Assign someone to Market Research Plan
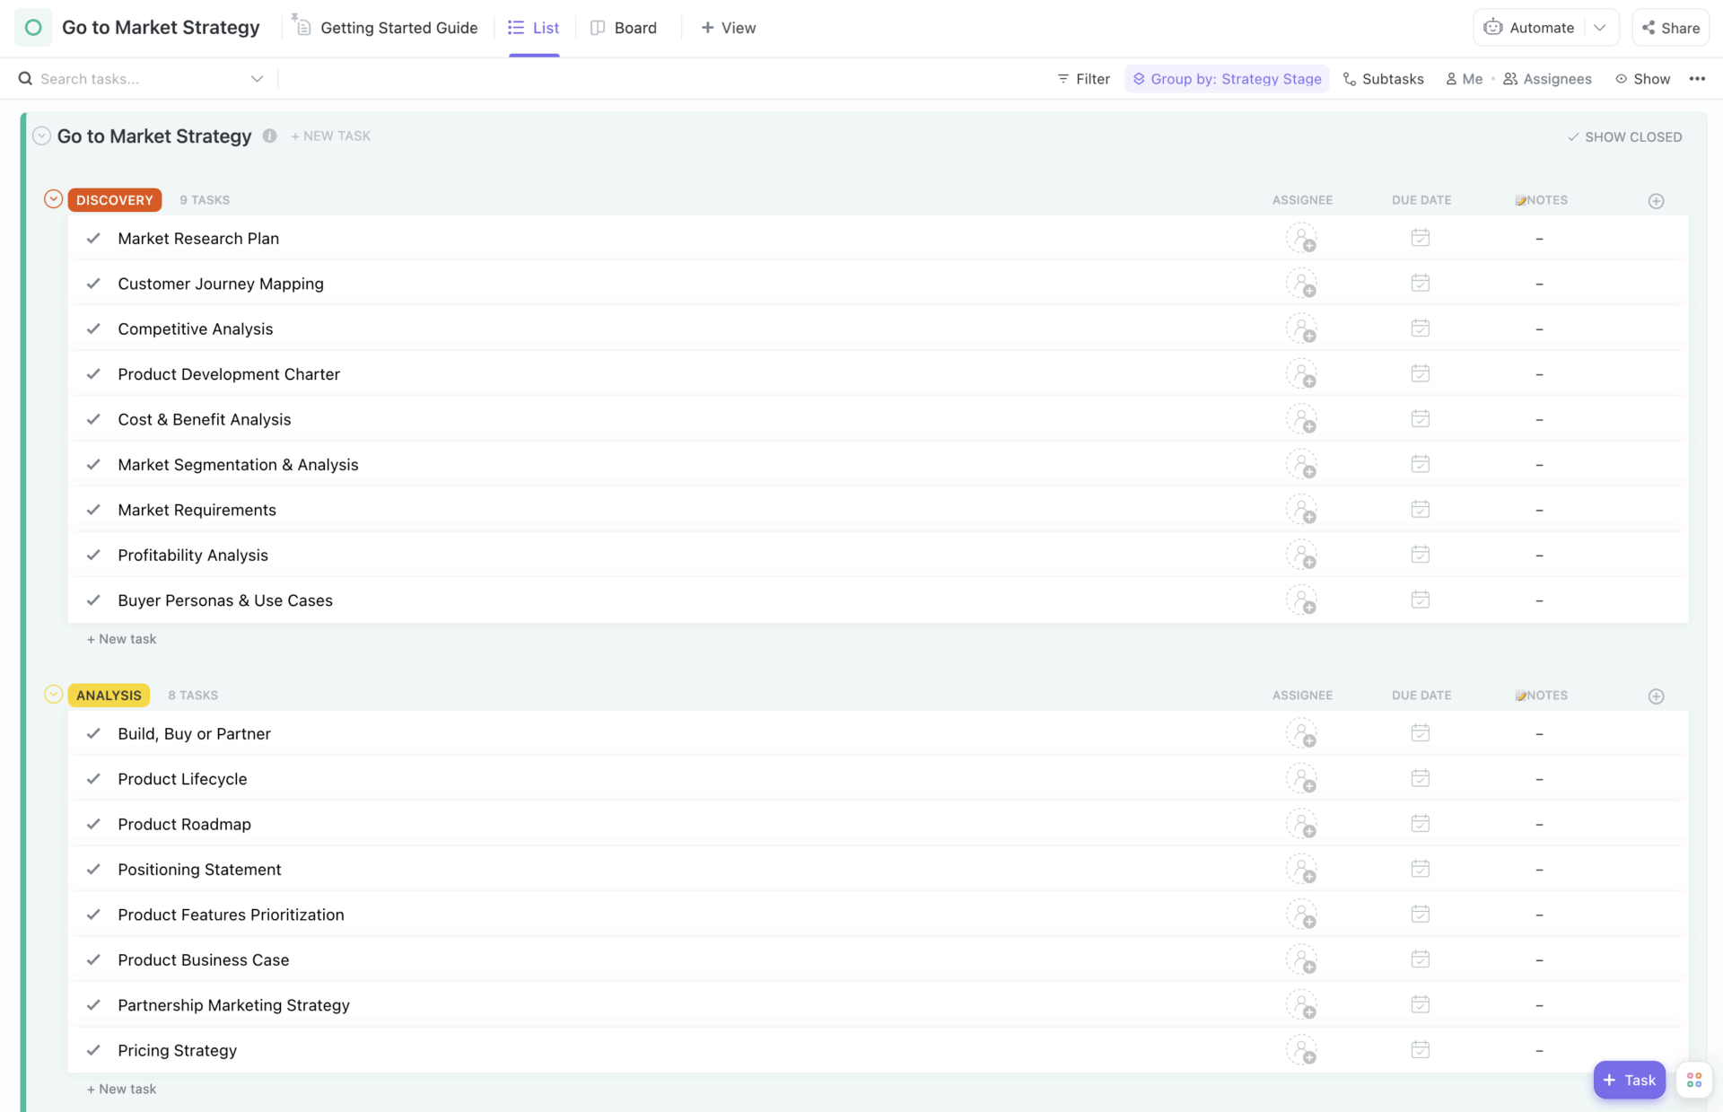The image size is (1723, 1112). tap(1303, 238)
